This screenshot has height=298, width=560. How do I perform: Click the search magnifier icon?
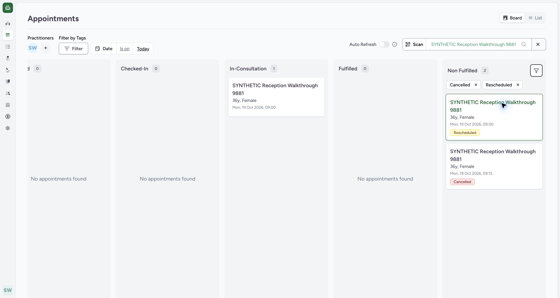pos(524,44)
